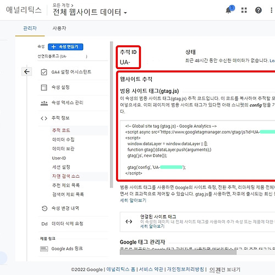
Task: Select 추천 제외 목록 submenu item
Action: [66, 185]
